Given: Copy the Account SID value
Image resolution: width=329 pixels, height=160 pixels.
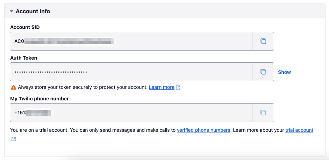Looking at the screenshot, I should 263,41.
